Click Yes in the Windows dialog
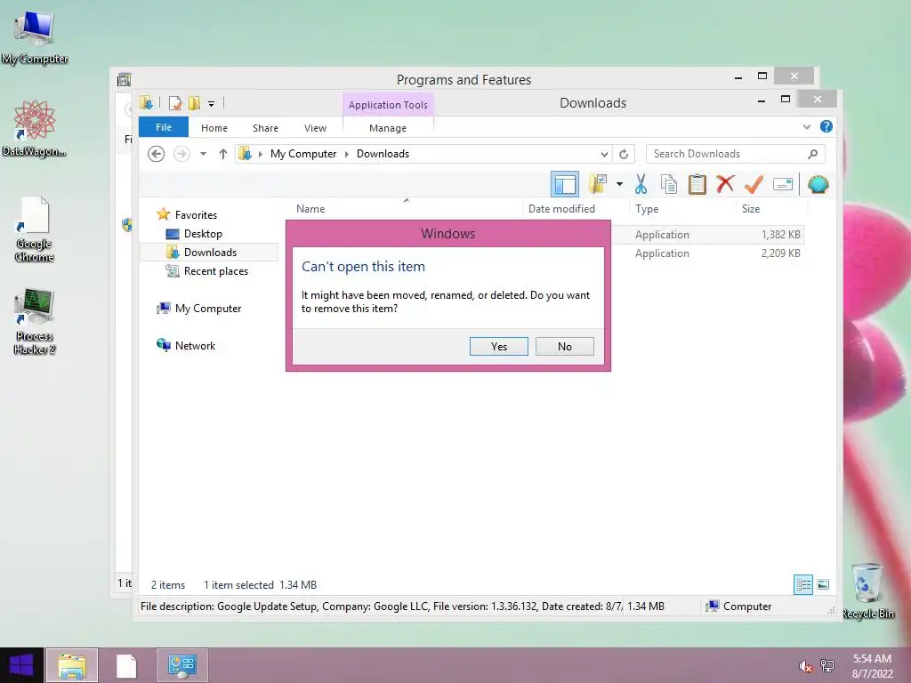911x683 pixels. tap(498, 346)
